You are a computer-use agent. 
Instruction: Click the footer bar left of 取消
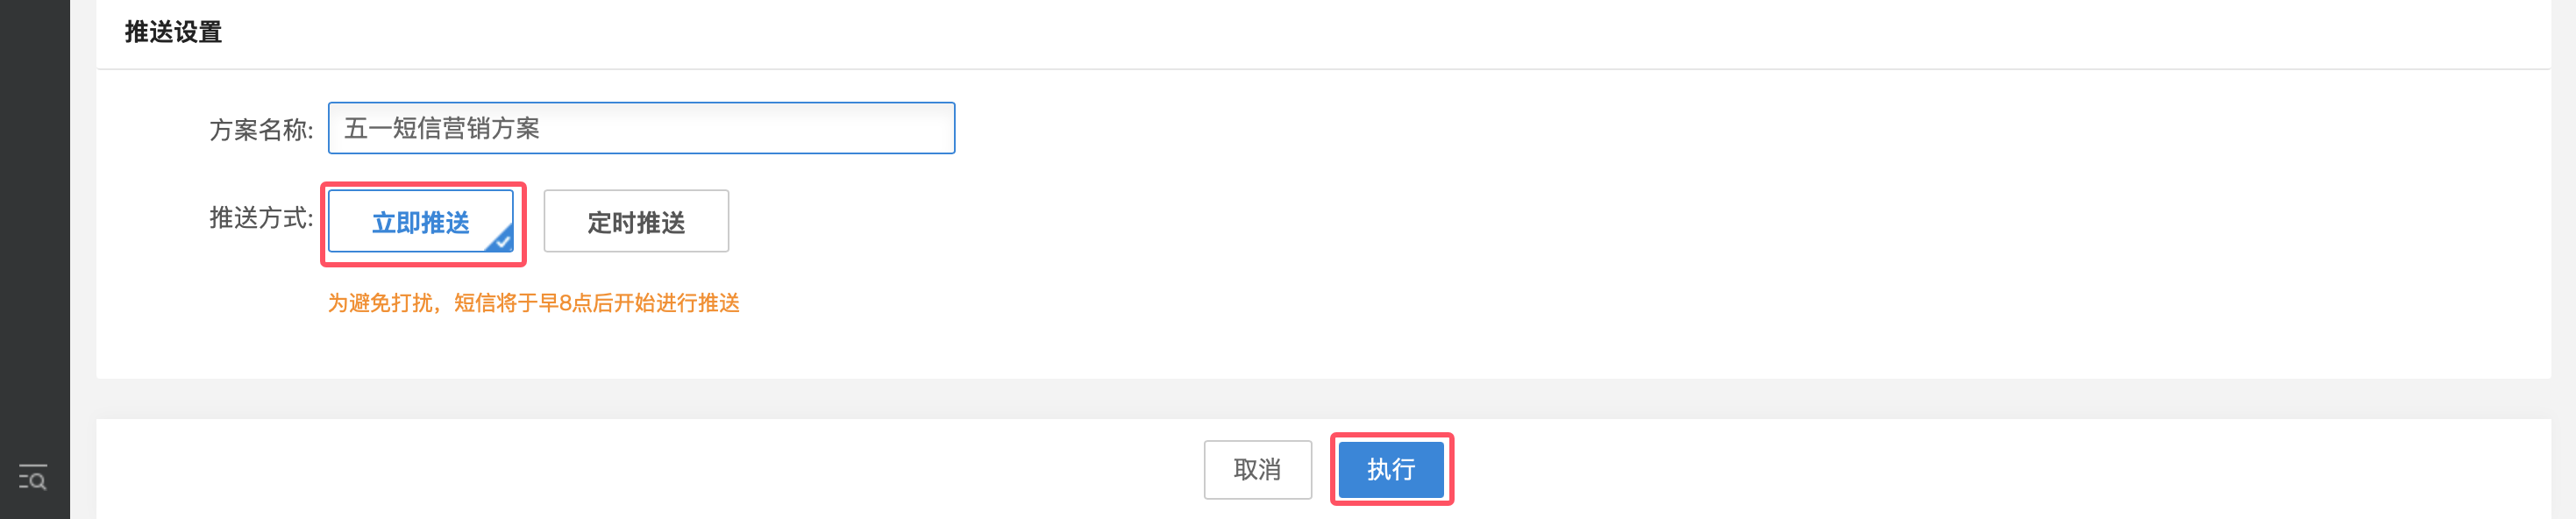point(650,469)
